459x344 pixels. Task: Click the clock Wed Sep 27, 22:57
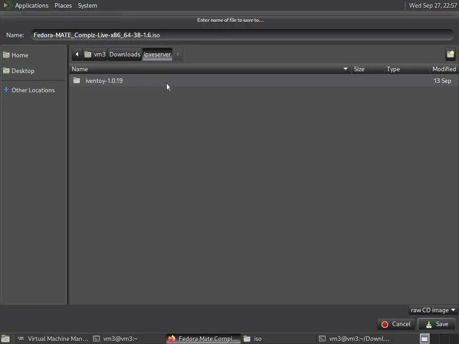point(433,5)
